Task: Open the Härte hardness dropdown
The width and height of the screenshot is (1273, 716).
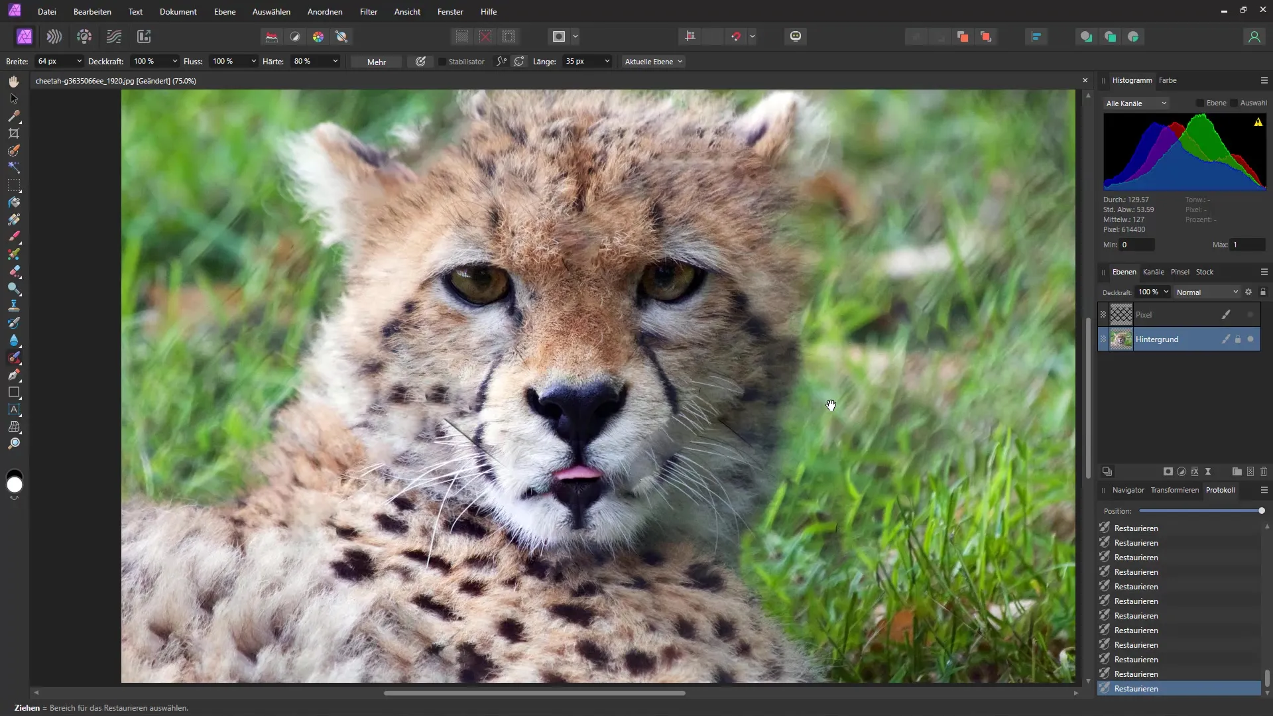Action: coord(335,62)
